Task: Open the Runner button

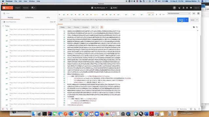Action: point(26,8)
